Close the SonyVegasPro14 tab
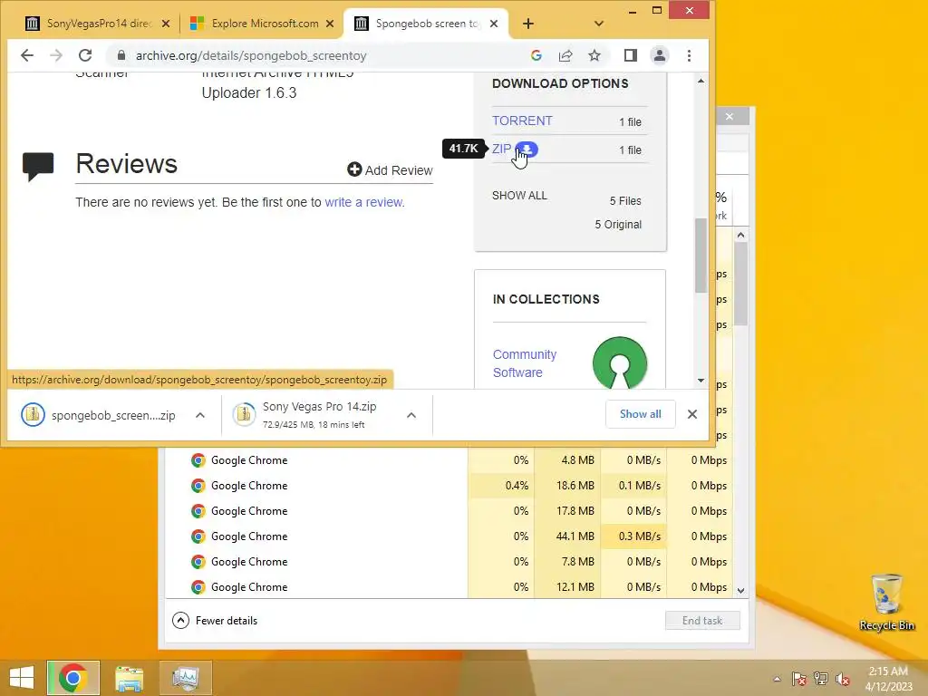This screenshot has width=928, height=696. pos(166,24)
